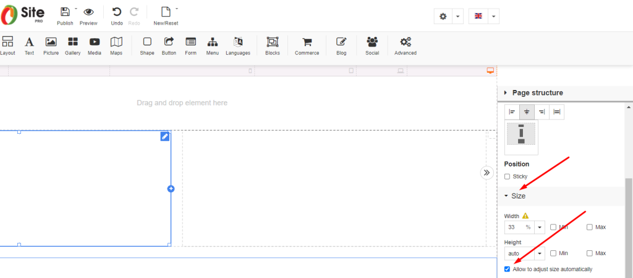This screenshot has width=633, height=278.
Task: Click the Height value field showing auto
Action: (x=519, y=254)
